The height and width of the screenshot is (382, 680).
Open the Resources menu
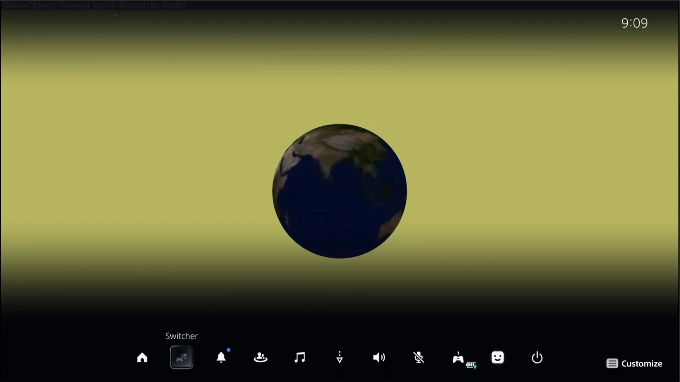pyautogui.click(x=139, y=5)
